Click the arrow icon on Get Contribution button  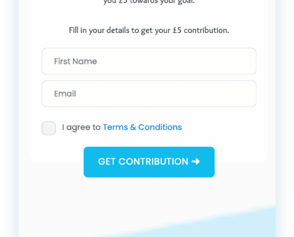(195, 162)
